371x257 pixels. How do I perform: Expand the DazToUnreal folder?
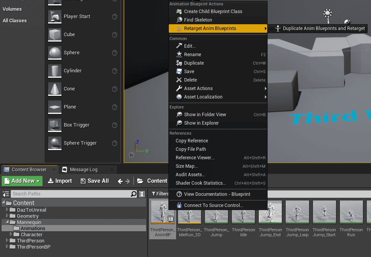pos(7,210)
